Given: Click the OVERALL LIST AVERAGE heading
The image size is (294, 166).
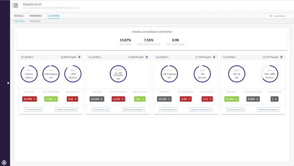Looking at the screenshot, I should pyautogui.click(x=152, y=32).
